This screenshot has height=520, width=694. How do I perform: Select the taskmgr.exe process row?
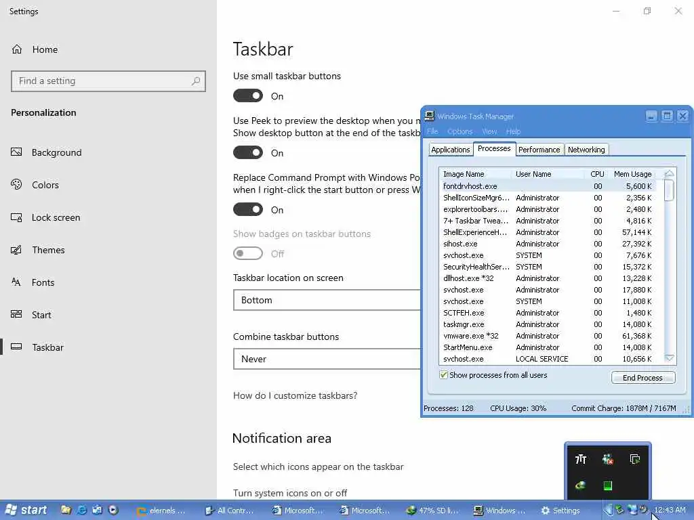coord(552,324)
